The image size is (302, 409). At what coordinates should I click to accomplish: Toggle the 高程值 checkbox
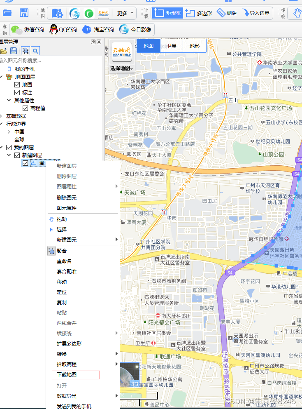tap(25, 108)
